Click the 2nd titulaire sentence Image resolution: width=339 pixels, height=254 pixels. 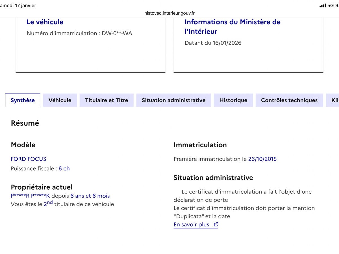pos(62,204)
